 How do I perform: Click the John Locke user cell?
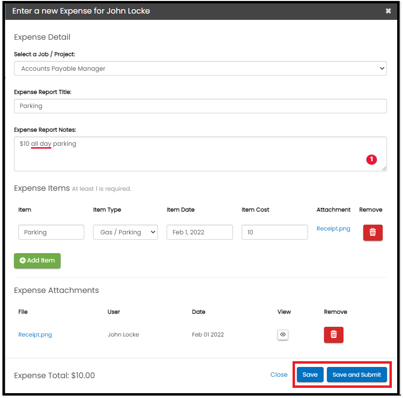(x=124, y=335)
